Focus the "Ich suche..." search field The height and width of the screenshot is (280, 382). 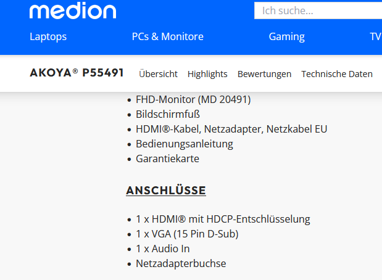[318, 10]
